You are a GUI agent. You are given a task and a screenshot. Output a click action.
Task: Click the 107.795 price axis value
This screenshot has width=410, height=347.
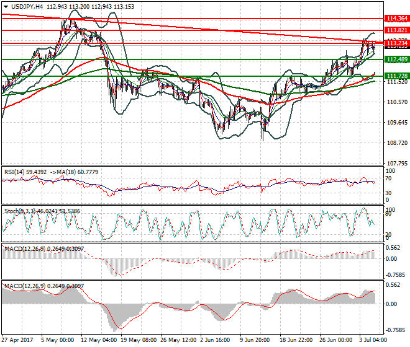(397, 164)
